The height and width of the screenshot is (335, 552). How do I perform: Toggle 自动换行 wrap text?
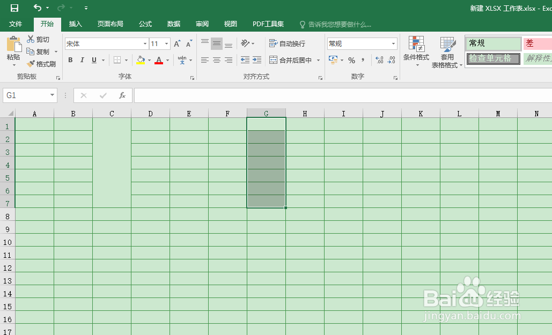coord(288,43)
